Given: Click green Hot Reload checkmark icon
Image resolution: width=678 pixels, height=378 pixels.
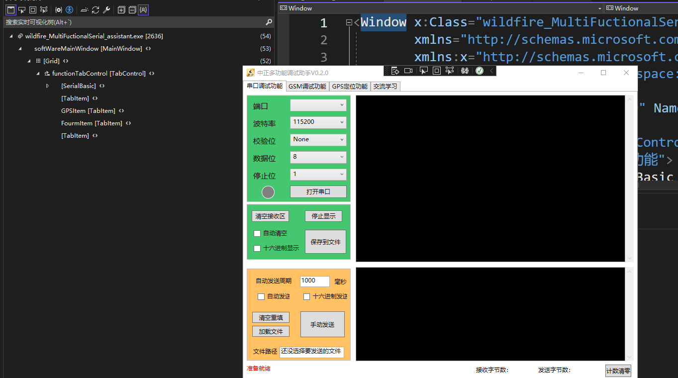Looking at the screenshot, I should 480,71.
